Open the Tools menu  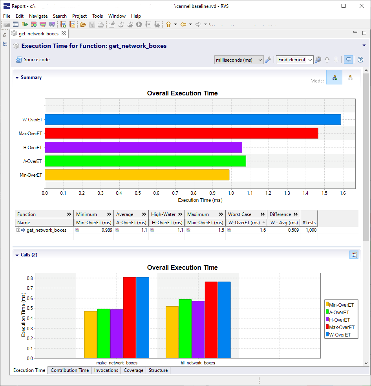coord(97,16)
